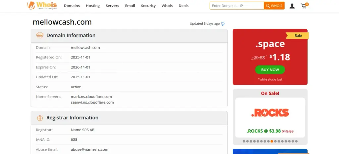Viewport: 339px width, 154px height.
Task: Select the Updated On date value
Action: 80,77
